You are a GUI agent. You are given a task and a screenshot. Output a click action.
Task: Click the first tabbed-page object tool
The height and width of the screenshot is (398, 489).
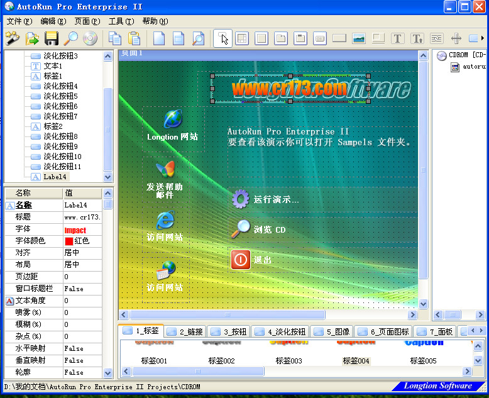281,38
